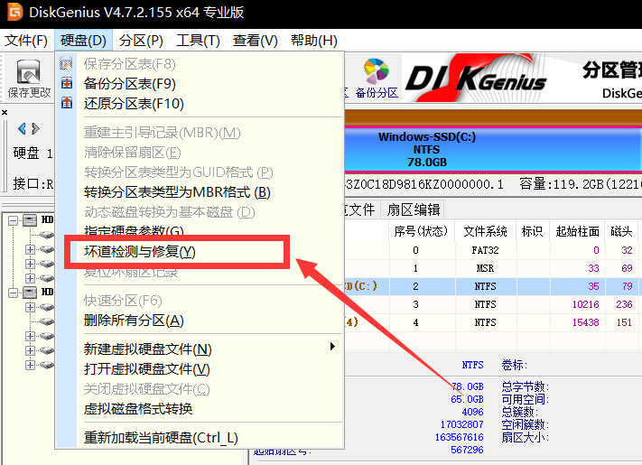Click the 备份分区表 menu item icon
This screenshot has height=465, width=642.
coord(67,84)
